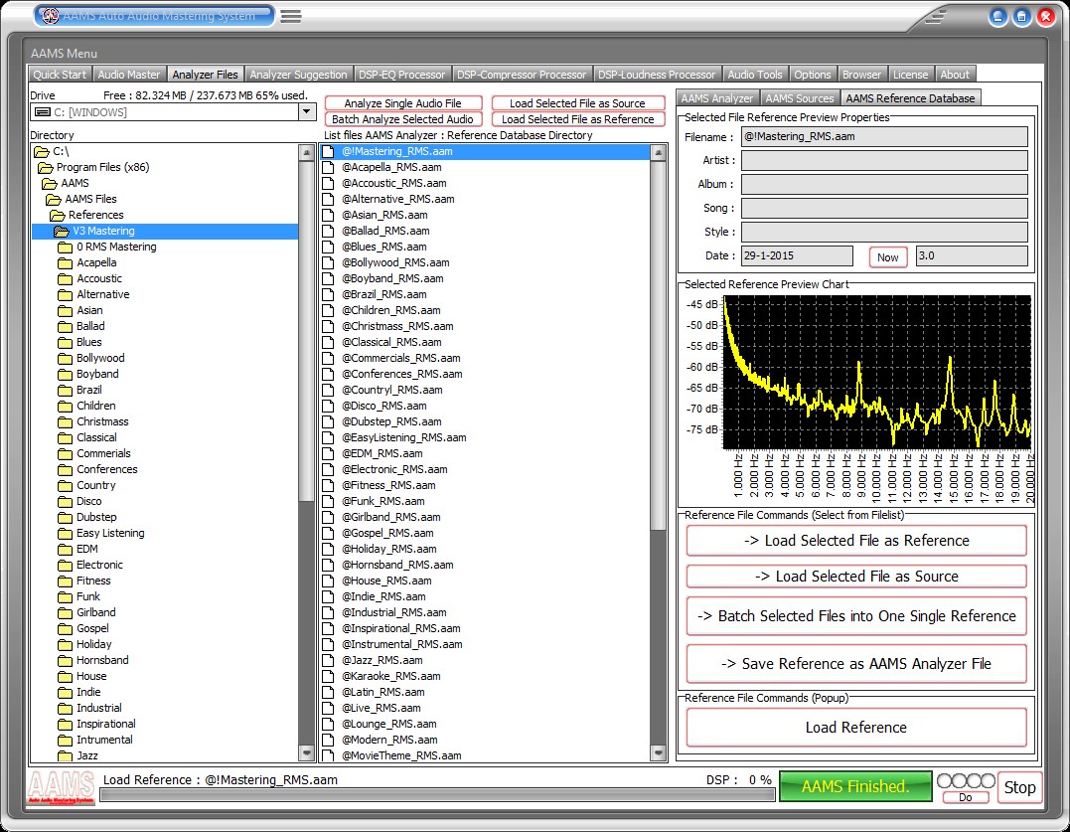Click Batch Analyze Selected Audio button
Image resolution: width=1070 pixels, height=832 pixels.
(402, 118)
